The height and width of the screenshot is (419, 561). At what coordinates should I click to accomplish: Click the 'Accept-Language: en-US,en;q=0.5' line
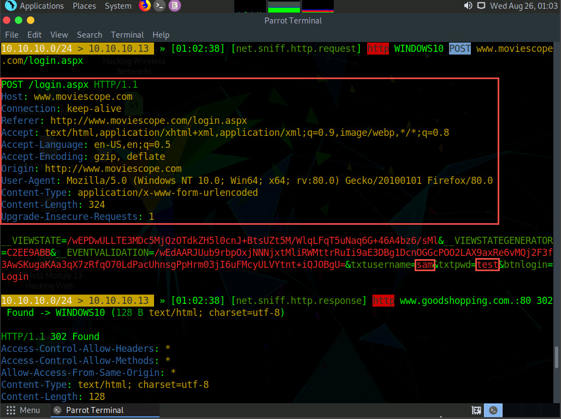click(x=86, y=145)
